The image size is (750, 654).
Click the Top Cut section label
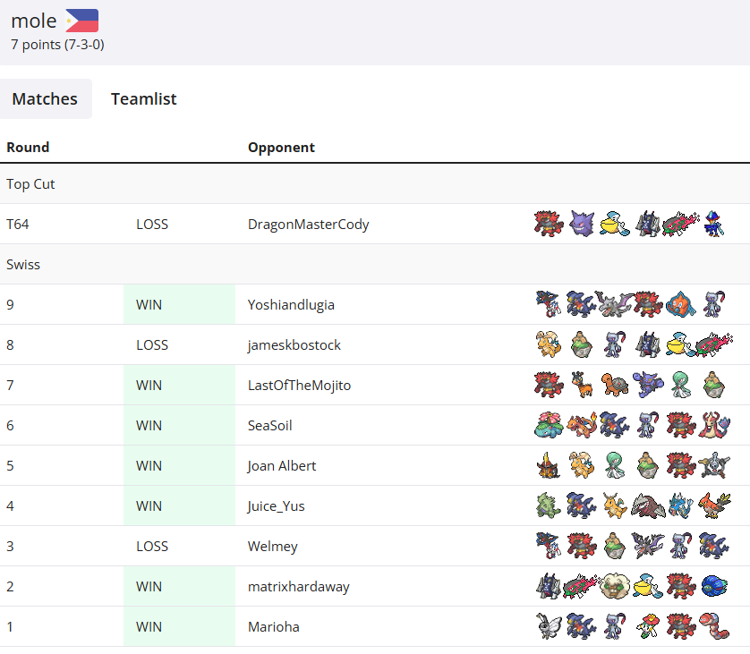pyautogui.click(x=30, y=184)
